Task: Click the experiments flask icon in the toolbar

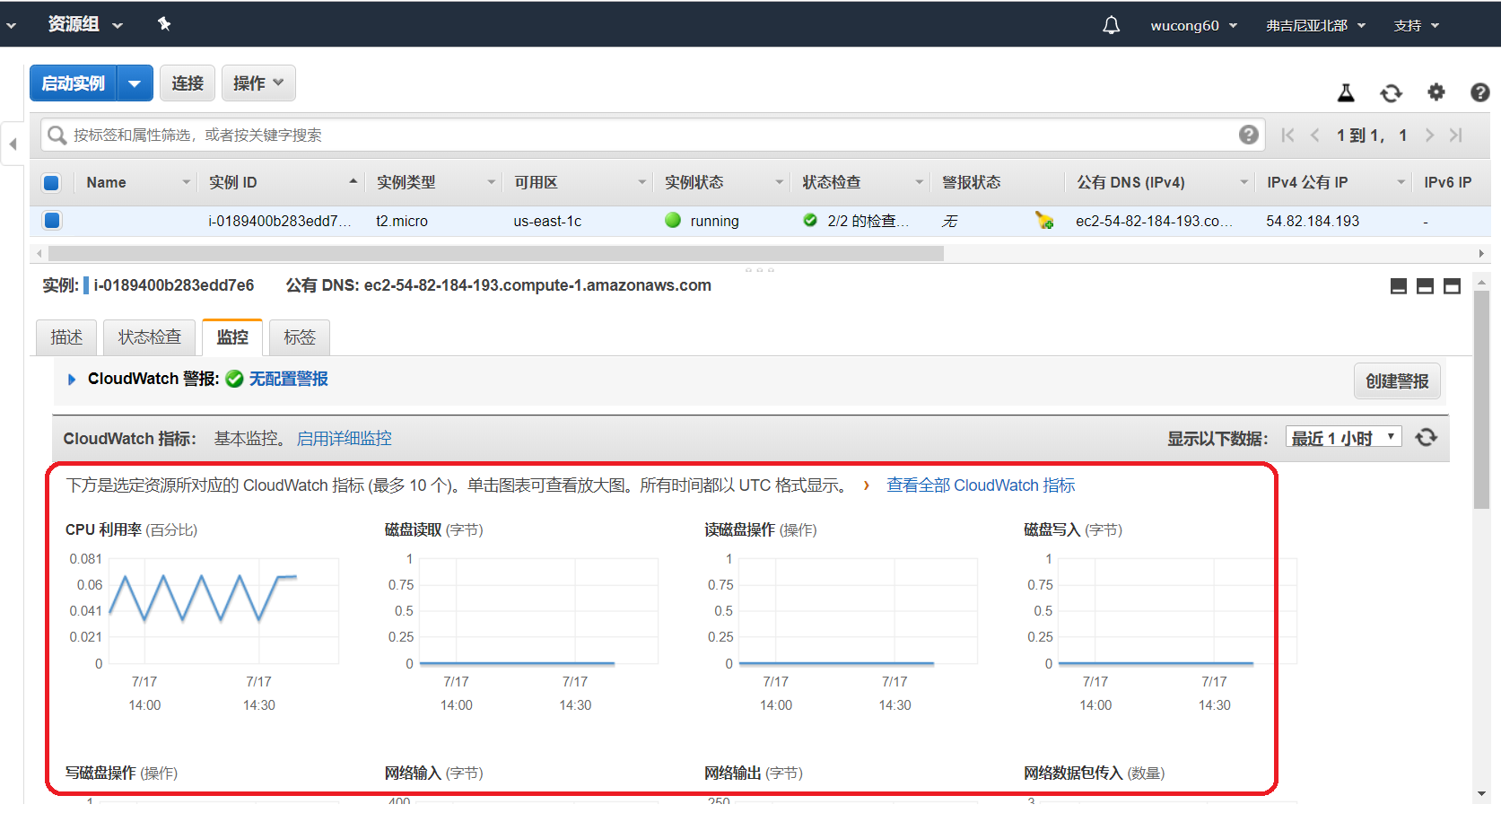Action: click(x=1346, y=92)
